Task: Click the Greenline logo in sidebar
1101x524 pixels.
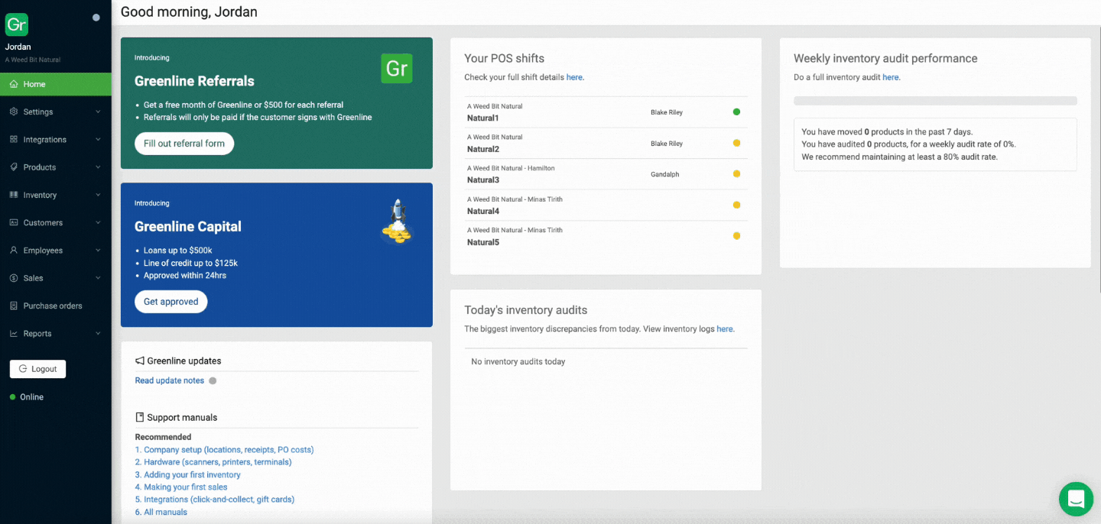Action: (x=17, y=24)
